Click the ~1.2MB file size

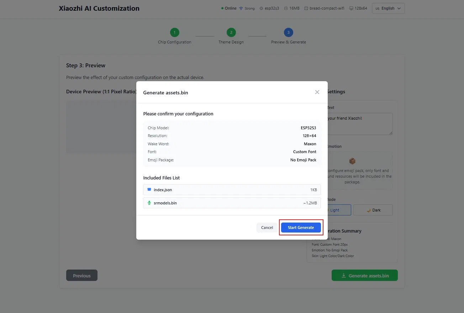click(310, 203)
